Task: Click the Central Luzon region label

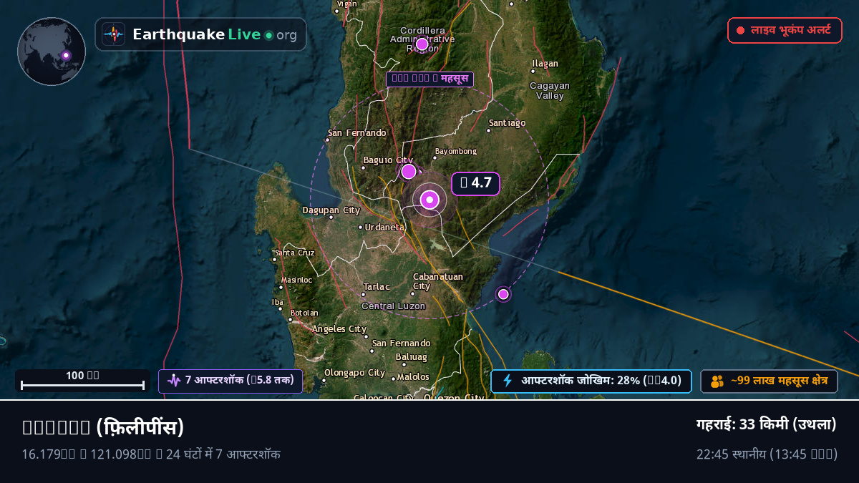Action: coord(392,306)
